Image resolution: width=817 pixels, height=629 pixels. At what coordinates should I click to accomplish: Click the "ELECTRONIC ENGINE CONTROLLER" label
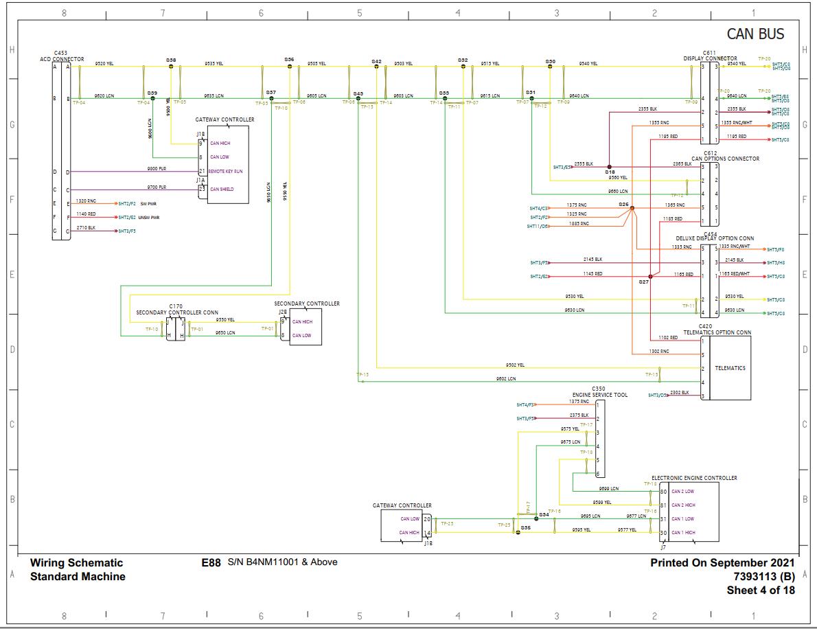pos(694,478)
